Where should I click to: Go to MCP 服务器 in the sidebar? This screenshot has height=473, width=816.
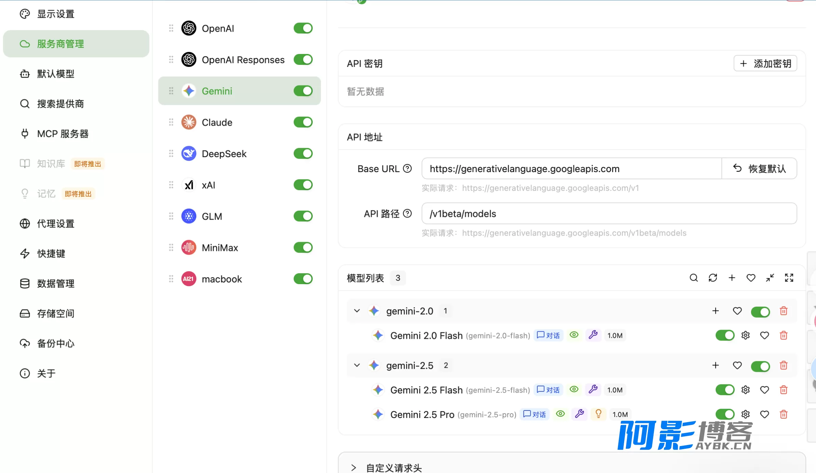62,134
